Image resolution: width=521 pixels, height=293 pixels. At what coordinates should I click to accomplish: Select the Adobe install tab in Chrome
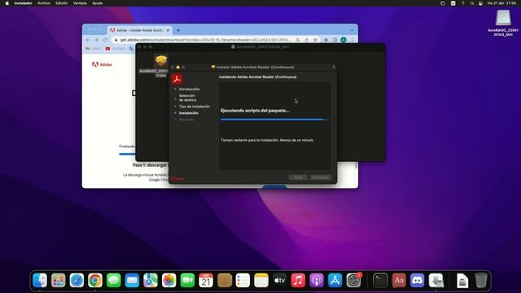click(139, 30)
